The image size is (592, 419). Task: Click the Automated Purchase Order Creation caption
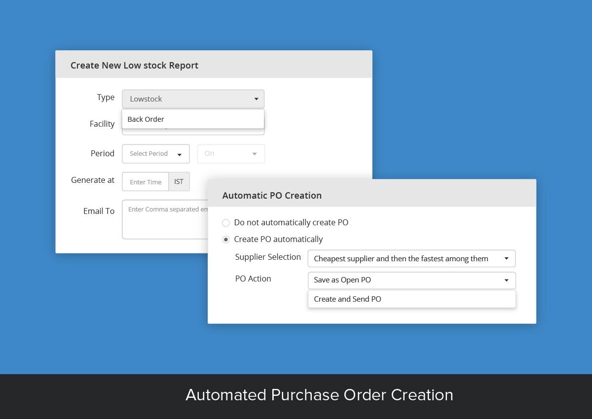click(x=319, y=395)
